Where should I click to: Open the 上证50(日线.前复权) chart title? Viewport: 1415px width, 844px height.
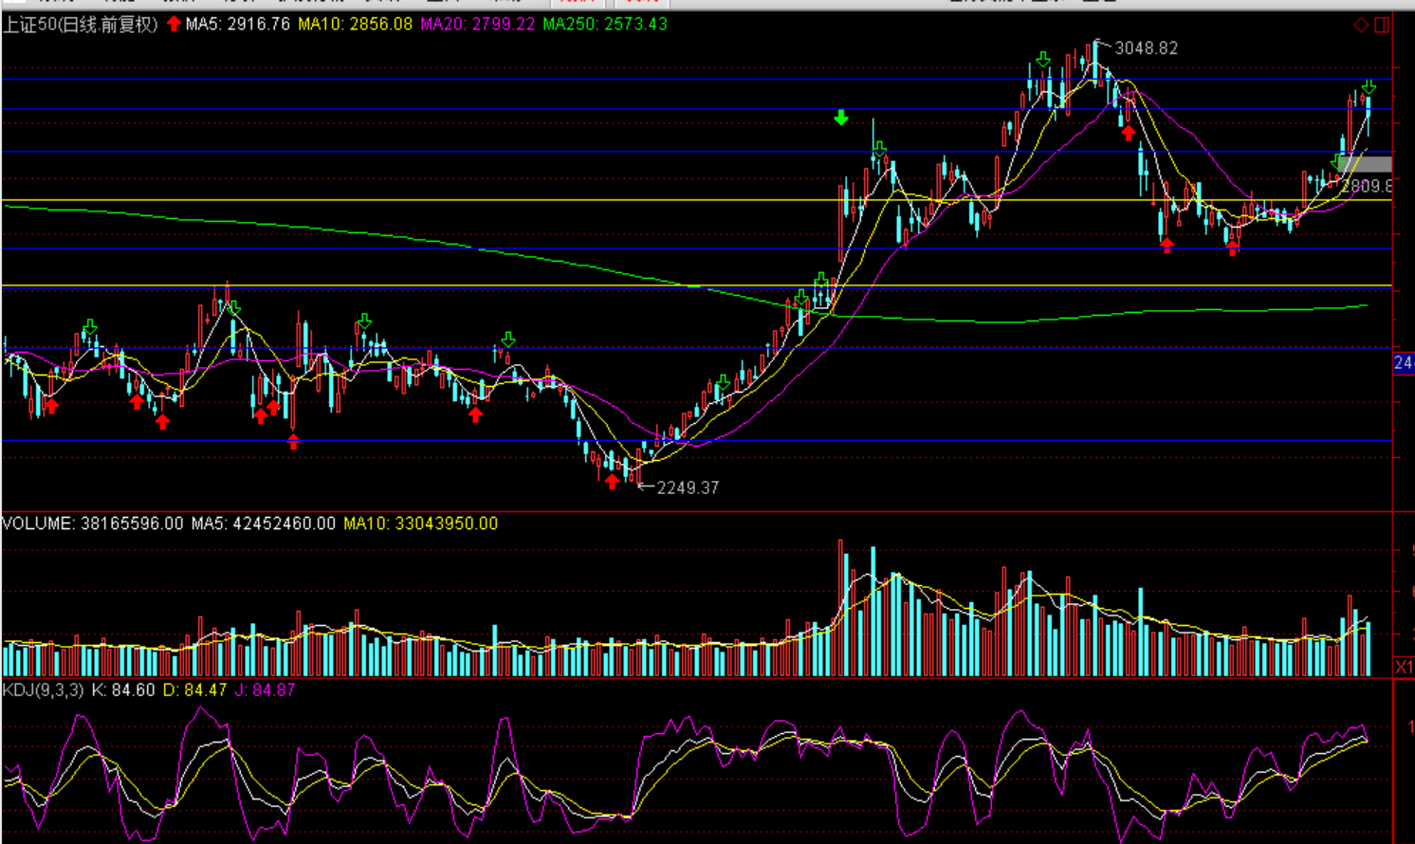(81, 25)
